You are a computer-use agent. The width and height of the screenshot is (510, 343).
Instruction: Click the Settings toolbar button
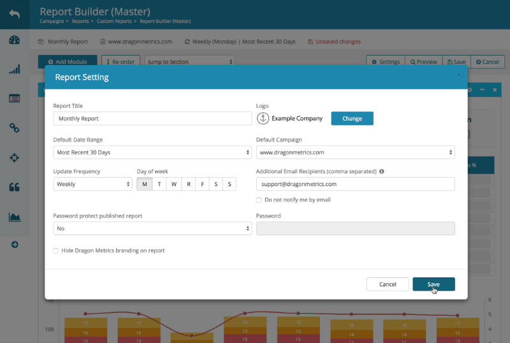(386, 62)
